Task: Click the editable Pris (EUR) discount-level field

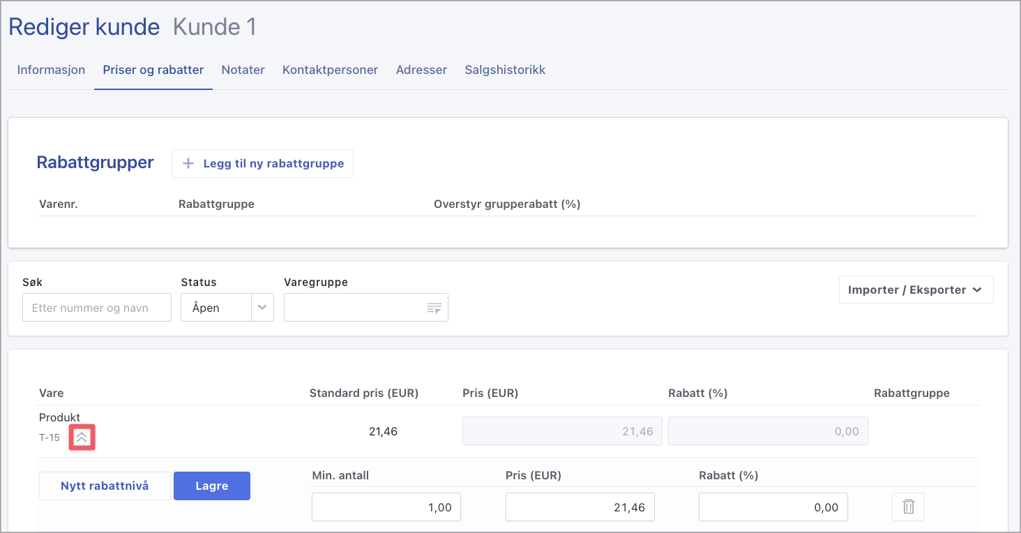Action: [580, 507]
